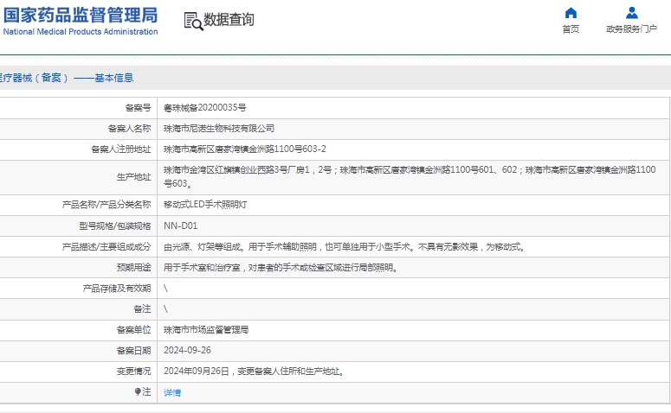The width and height of the screenshot is (671, 413).
Task: Select filing date 2024-09-26
Action: [x=187, y=350]
